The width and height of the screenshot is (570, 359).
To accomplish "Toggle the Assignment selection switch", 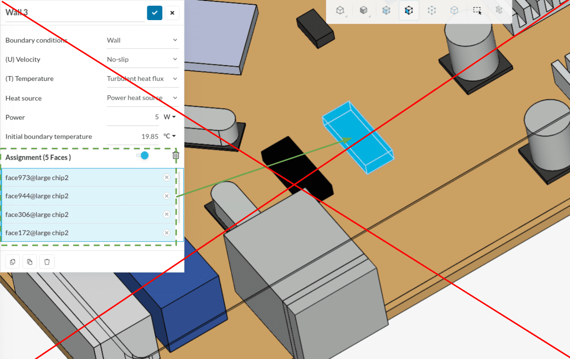I will (142, 156).
